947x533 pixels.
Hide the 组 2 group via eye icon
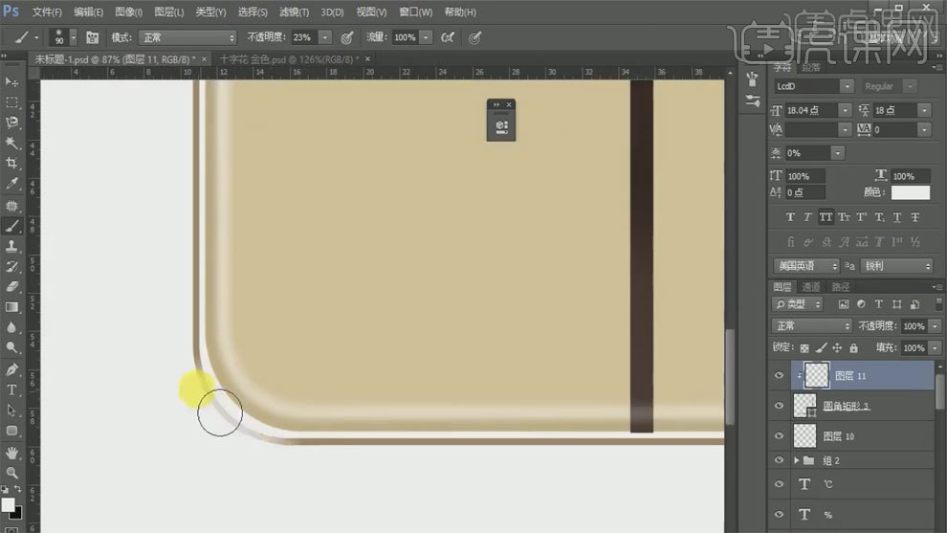click(779, 460)
